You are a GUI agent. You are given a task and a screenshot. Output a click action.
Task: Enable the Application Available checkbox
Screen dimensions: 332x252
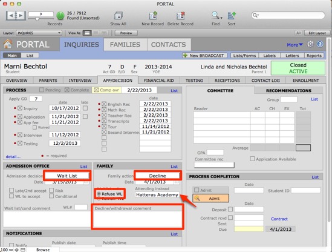point(252,159)
